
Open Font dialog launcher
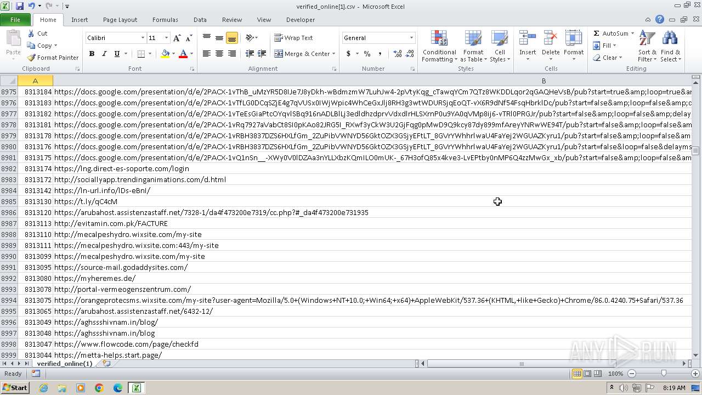pos(193,69)
